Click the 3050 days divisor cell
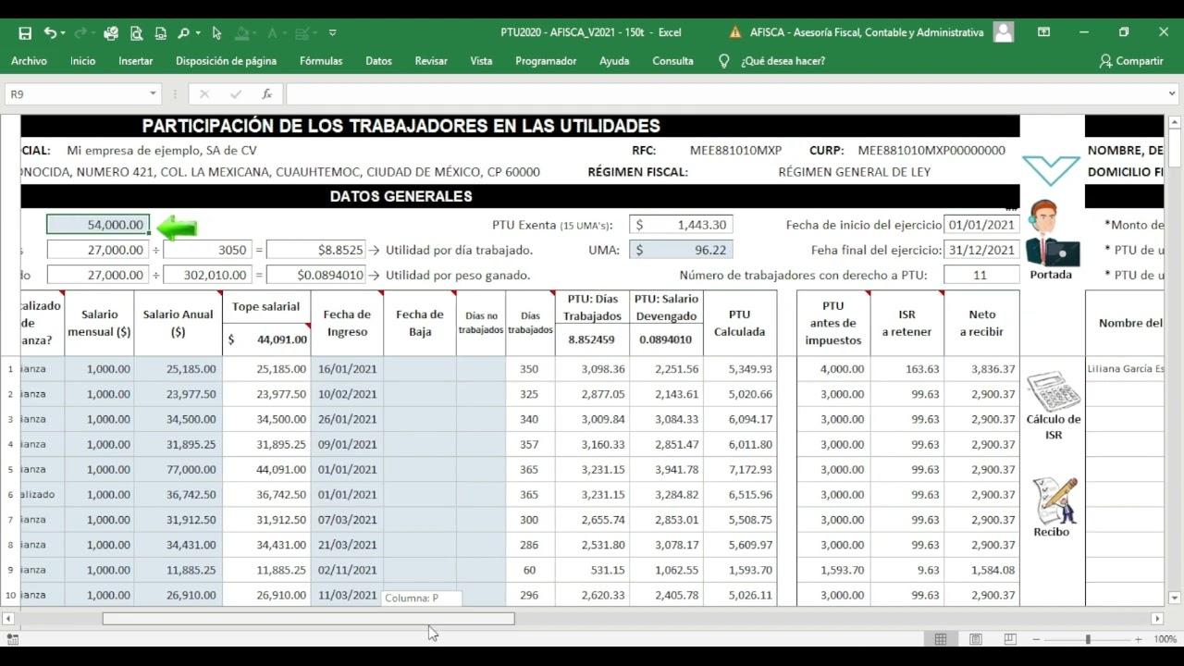The image size is (1184, 666). tap(207, 250)
